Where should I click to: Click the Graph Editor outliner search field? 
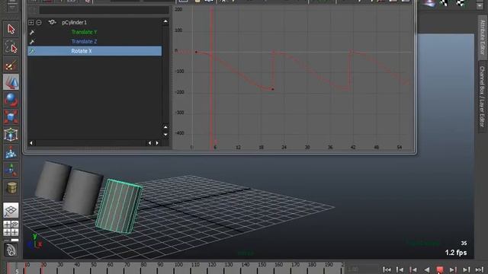tap(104, 10)
